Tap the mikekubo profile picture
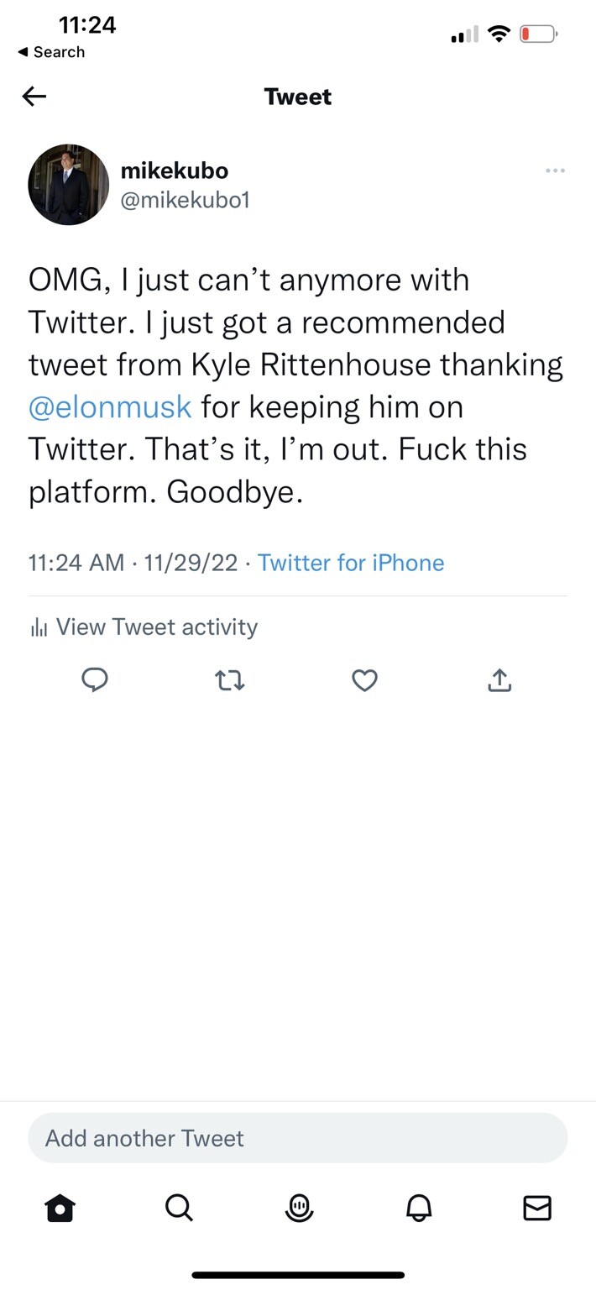 (69, 185)
